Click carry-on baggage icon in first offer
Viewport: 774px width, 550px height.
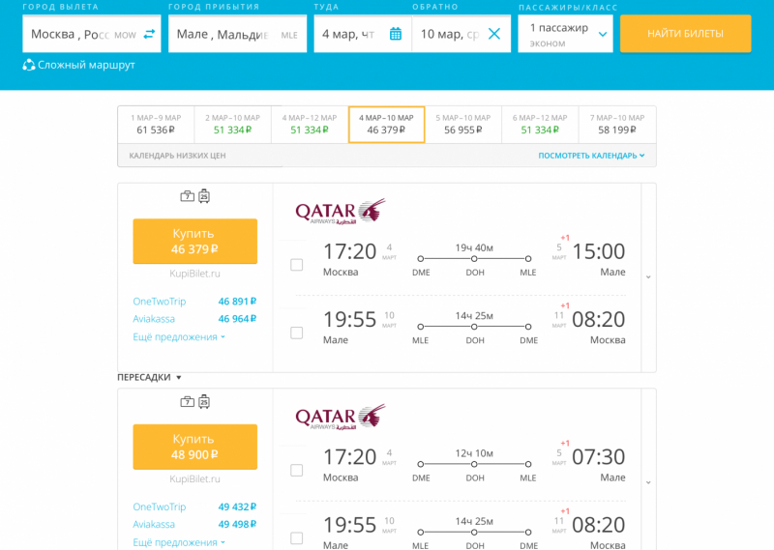[187, 196]
